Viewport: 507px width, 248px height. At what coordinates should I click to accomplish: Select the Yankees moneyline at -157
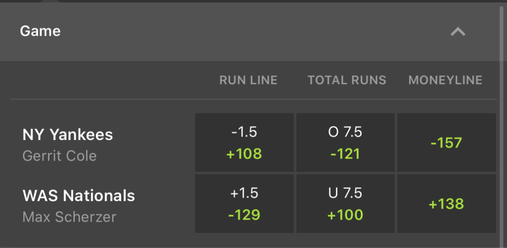click(x=446, y=142)
